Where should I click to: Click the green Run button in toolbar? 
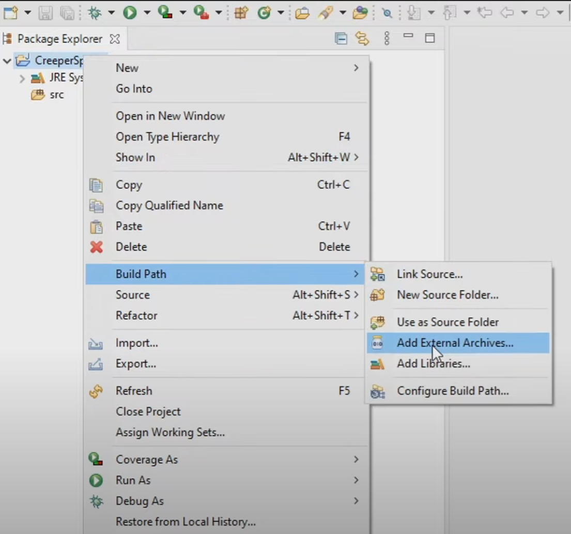(130, 13)
